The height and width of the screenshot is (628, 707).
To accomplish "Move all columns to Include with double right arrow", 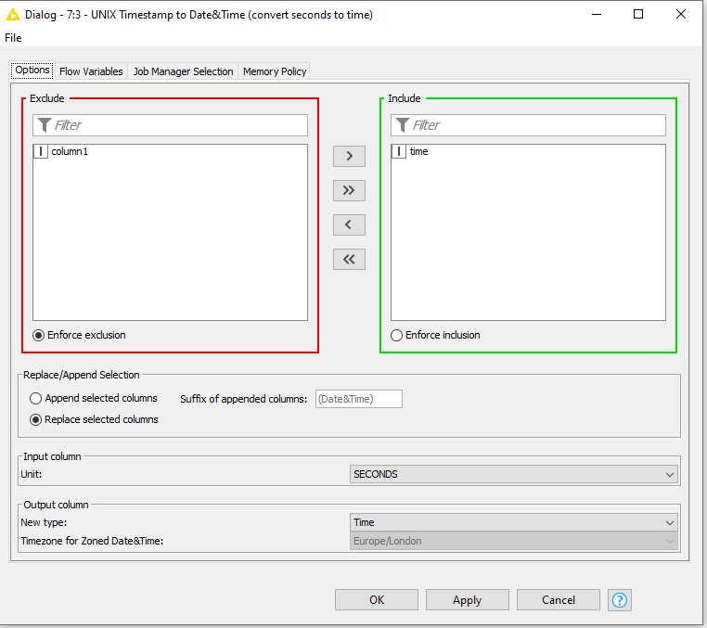I will tap(349, 190).
